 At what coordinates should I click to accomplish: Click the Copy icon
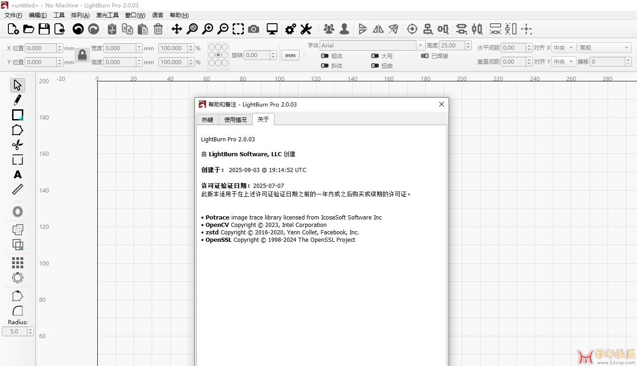pos(127,29)
